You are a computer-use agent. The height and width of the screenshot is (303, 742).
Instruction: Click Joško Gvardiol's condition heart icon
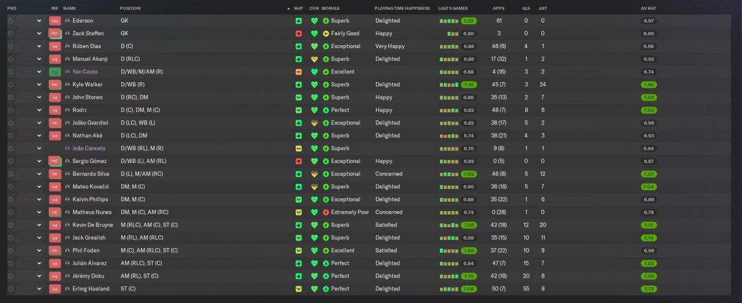click(x=314, y=123)
